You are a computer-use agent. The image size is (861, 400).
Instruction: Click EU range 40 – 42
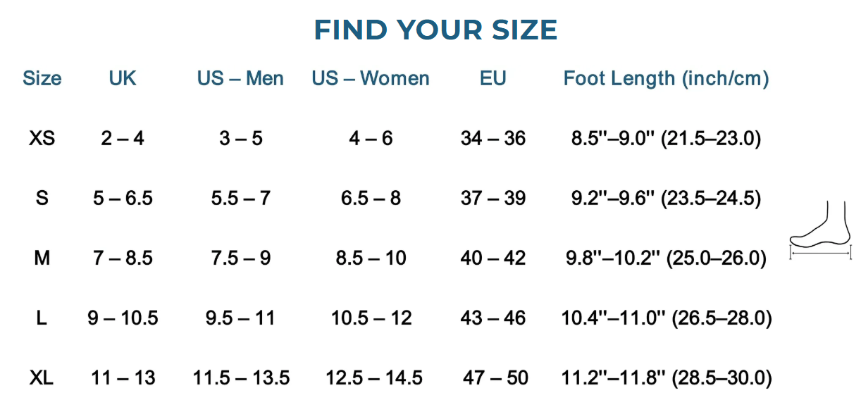(x=493, y=258)
